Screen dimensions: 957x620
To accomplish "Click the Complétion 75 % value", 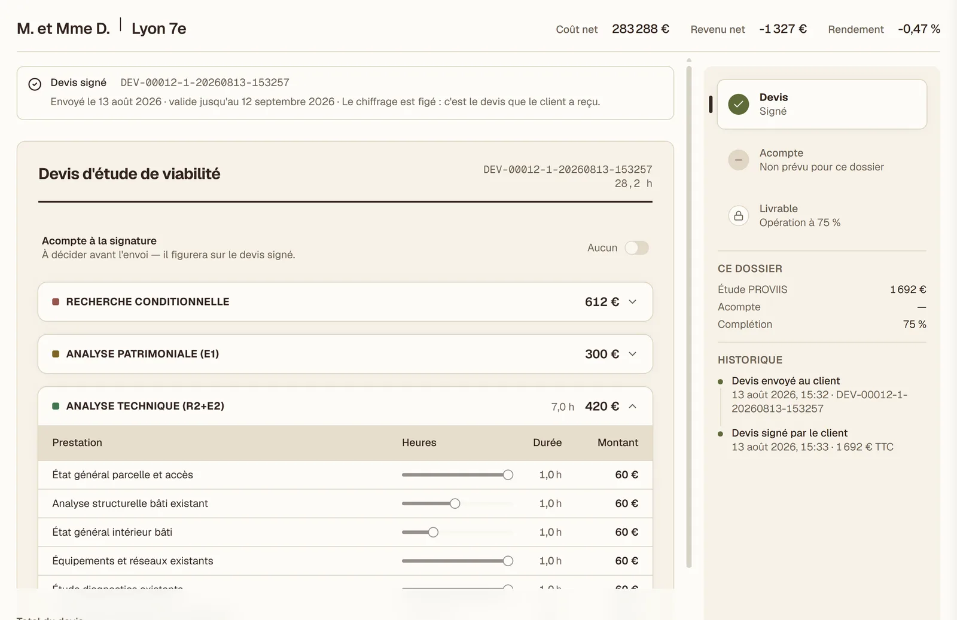I will [915, 324].
